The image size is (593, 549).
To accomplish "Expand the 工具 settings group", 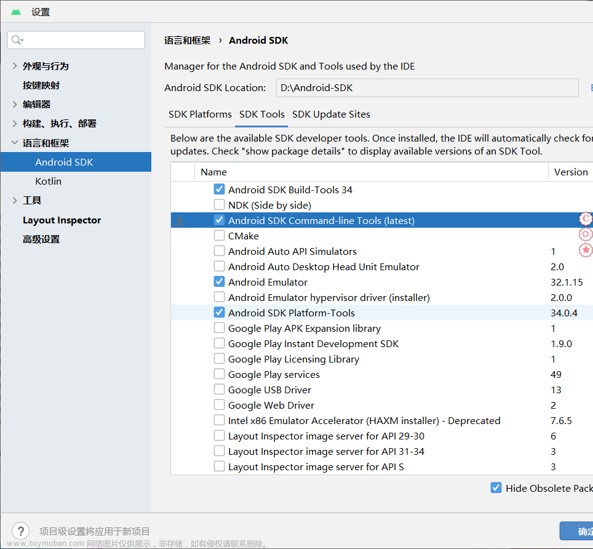I will 15,200.
